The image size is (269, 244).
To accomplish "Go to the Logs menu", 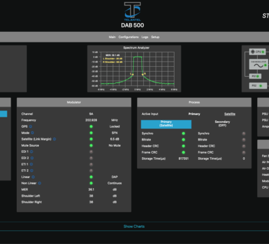I will [x=145, y=37].
